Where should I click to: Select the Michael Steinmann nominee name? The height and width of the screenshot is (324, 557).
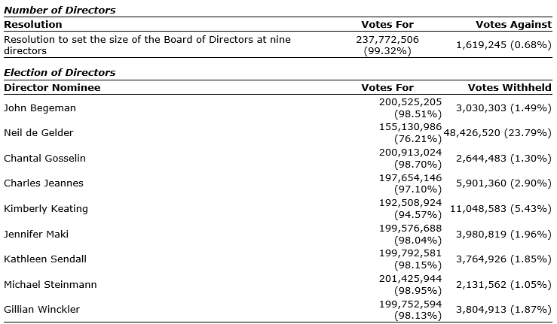pyautogui.click(x=50, y=284)
